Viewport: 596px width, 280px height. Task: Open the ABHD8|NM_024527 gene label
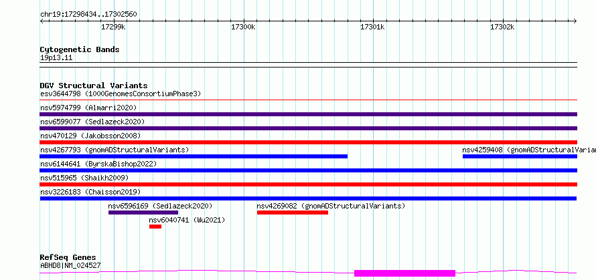tap(70, 265)
